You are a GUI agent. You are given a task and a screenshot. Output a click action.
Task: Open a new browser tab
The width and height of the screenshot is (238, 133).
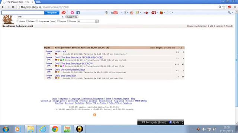38,2
